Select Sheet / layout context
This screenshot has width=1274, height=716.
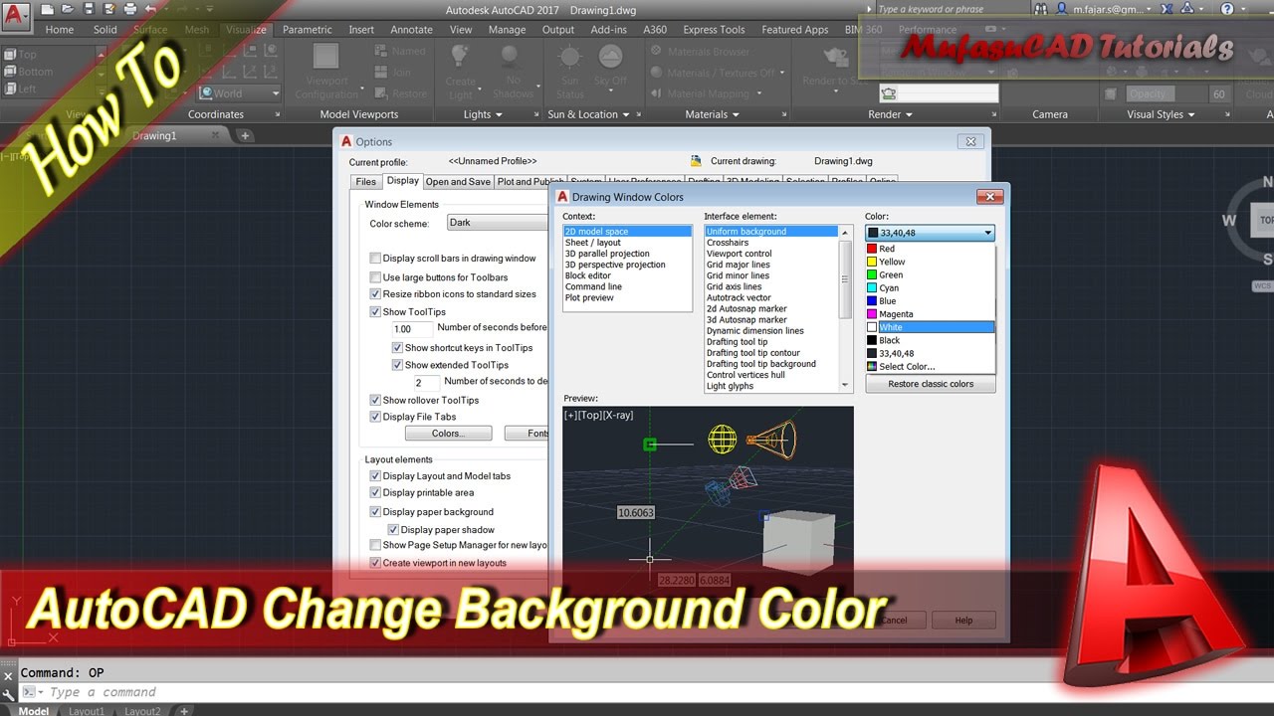pyautogui.click(x=627, y=243)
